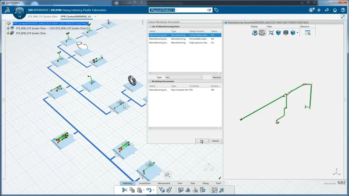Click the flowchart edit icon in bottom toolbar
The image size is (349, 196).
pyautogui.click(x=195, y=190)
